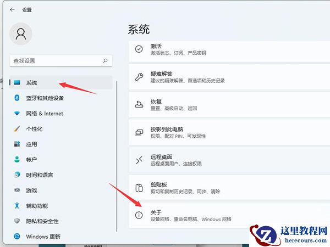Open 网络 & Internet settings
This screenshot has height=247, width=330.
[x=61, y=114]
